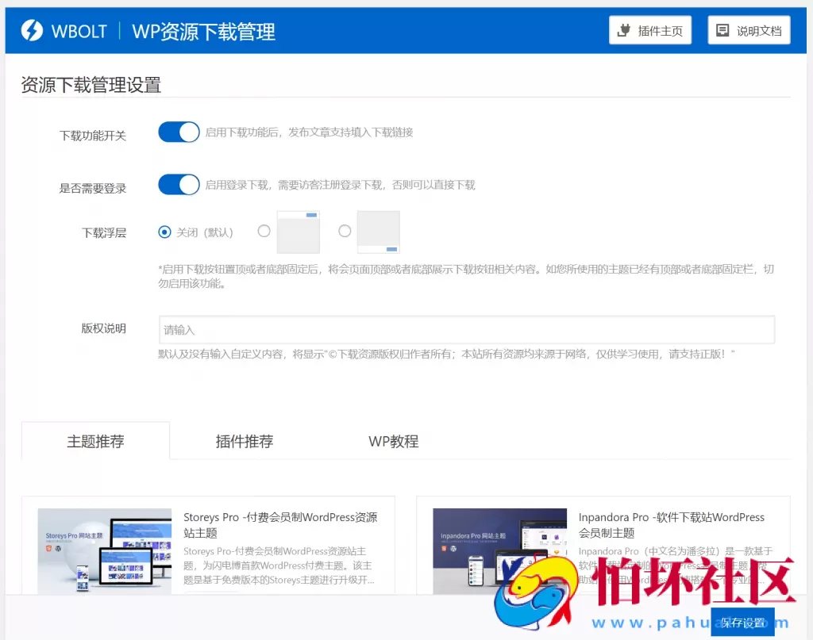Select the top overlay radio button

point(264,231)
